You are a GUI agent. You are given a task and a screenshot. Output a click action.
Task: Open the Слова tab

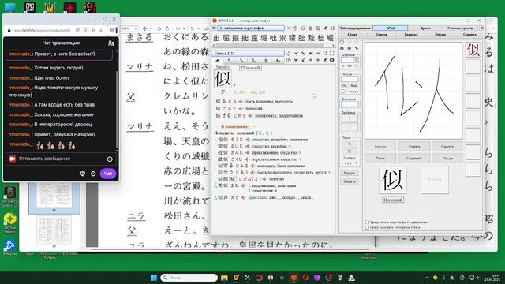(353, 34)
